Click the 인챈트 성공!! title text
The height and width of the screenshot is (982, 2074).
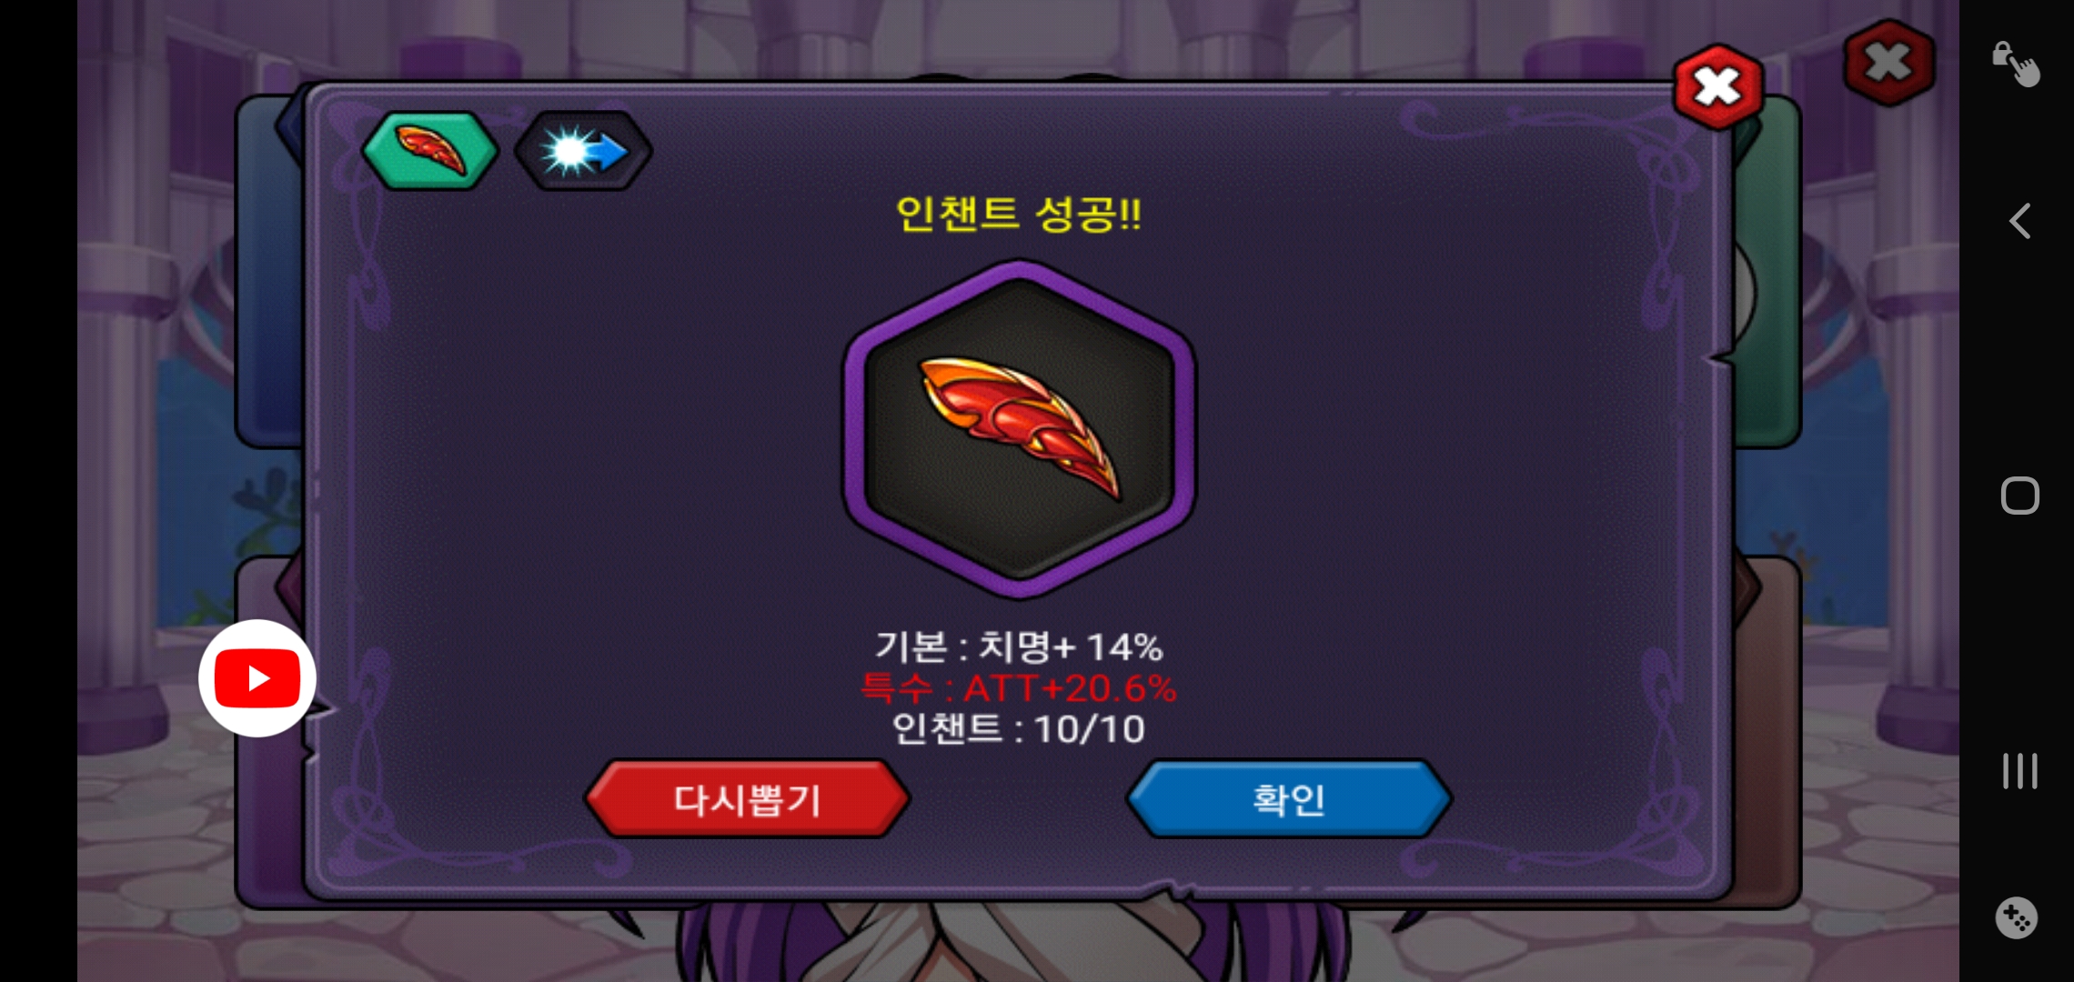pyautogui.click(x=1019, y=215)
